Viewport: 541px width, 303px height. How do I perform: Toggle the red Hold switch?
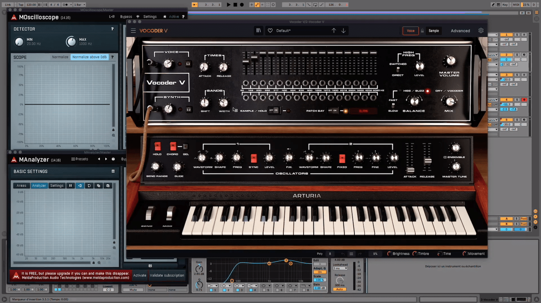157,146
